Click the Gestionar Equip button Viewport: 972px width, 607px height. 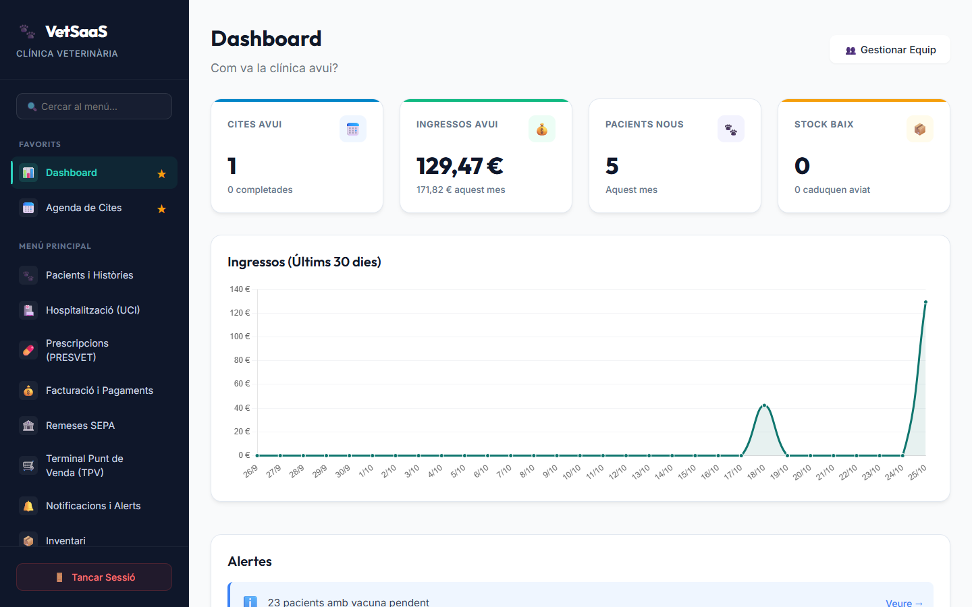pos(890,50)
